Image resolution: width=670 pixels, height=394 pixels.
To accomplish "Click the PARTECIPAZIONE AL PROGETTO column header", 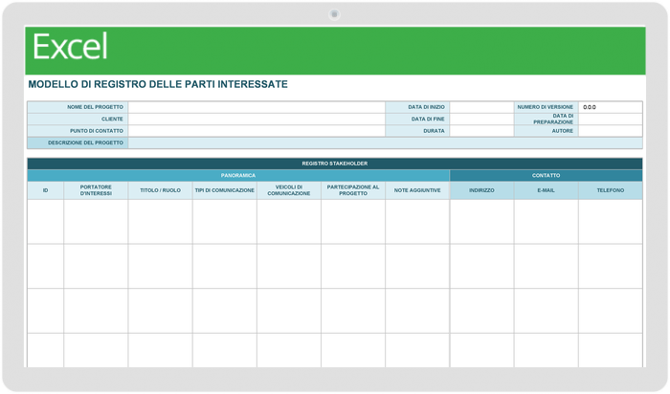I will 353,190.
